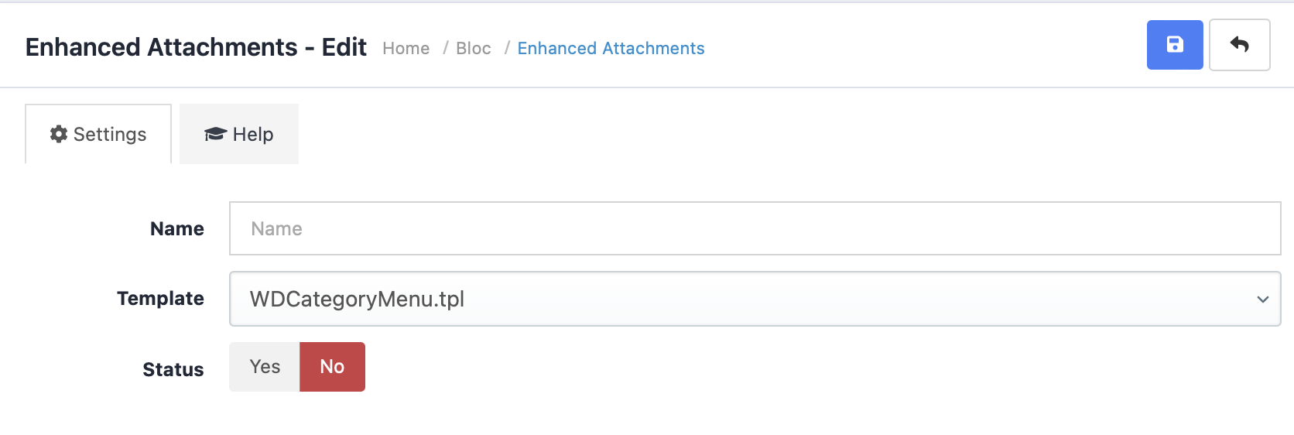
Task: Open the Help tab
Action: click(239, 134)
